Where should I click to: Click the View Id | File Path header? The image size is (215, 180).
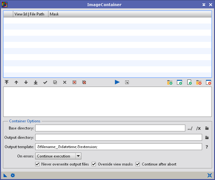click(x=31, y=14)
